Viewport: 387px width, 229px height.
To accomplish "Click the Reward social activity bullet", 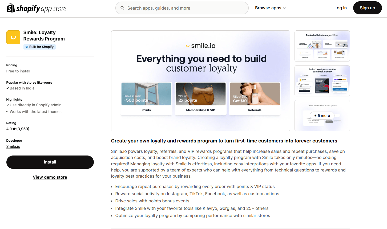I will 197,194.
